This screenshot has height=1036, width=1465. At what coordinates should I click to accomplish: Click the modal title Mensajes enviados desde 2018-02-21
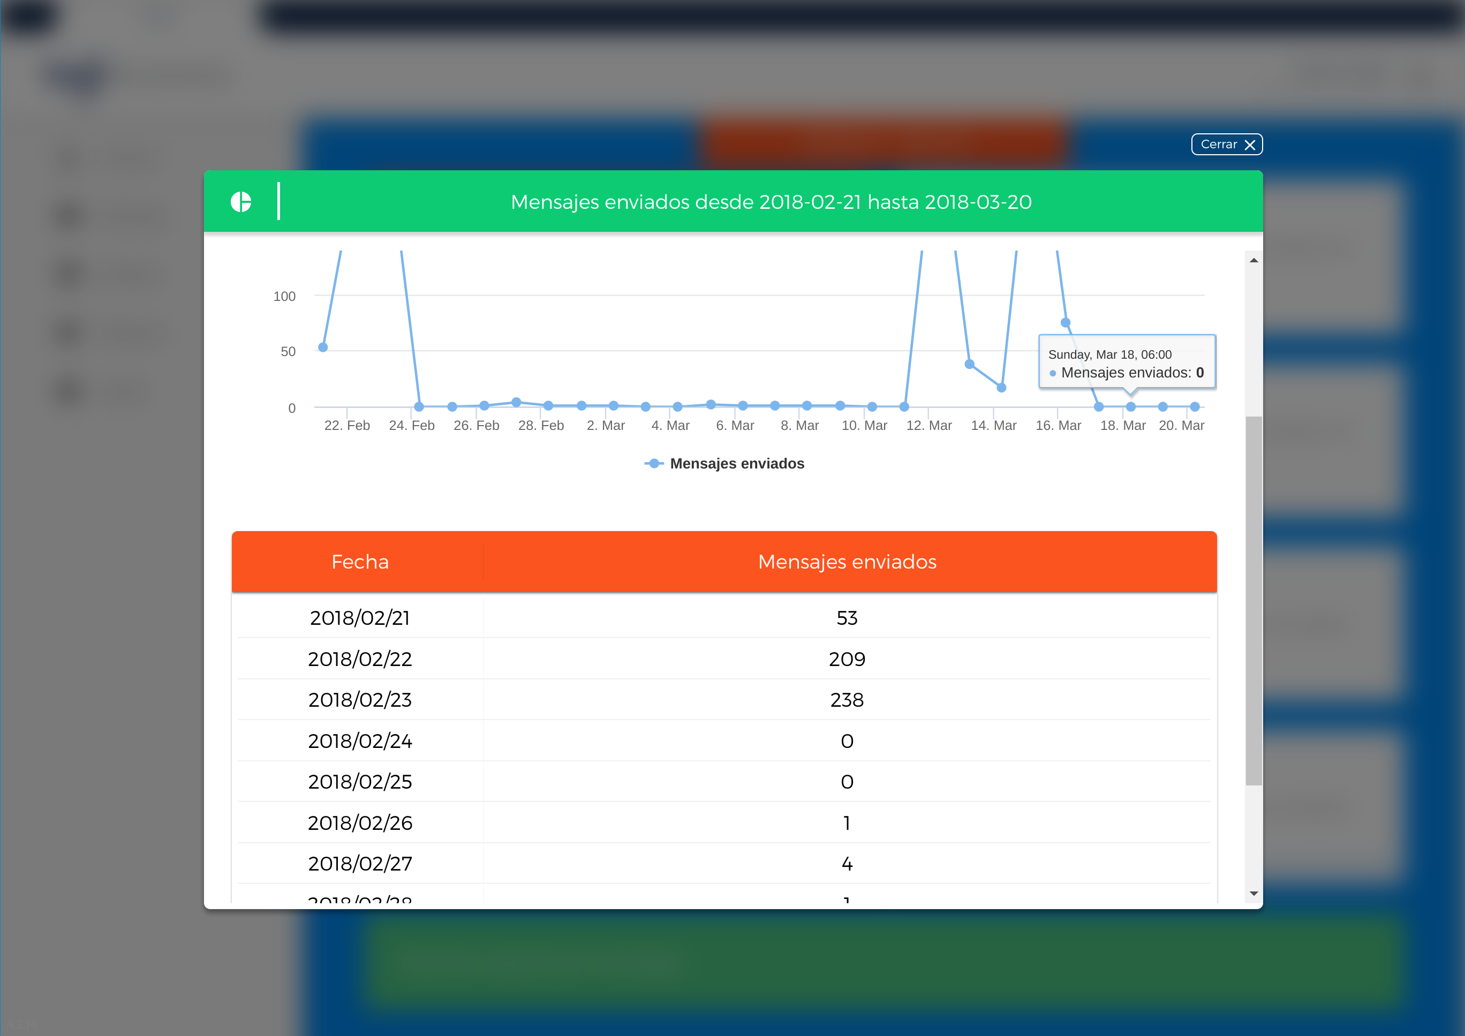click(x=771, y=202)
